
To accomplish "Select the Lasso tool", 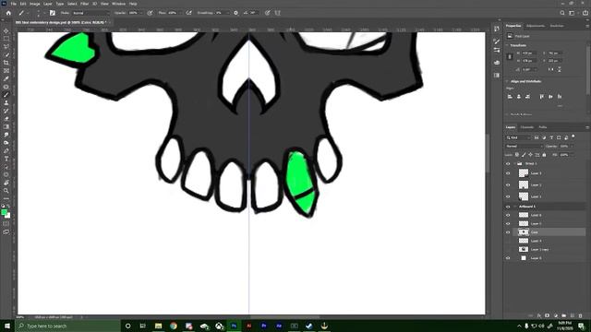I will tap(6, 47).
